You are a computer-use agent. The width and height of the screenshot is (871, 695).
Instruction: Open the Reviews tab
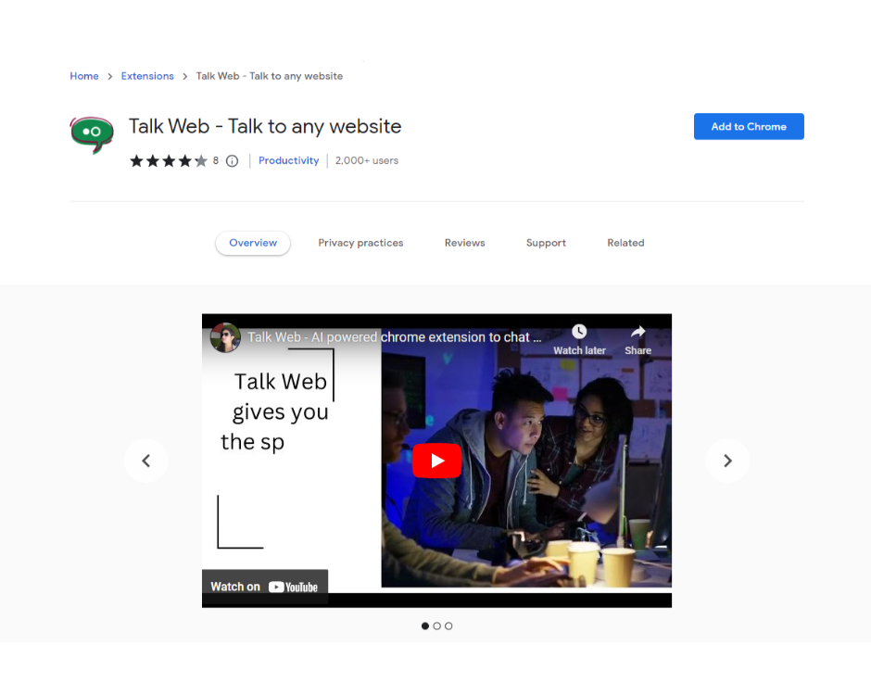click(x=464, y=243)
